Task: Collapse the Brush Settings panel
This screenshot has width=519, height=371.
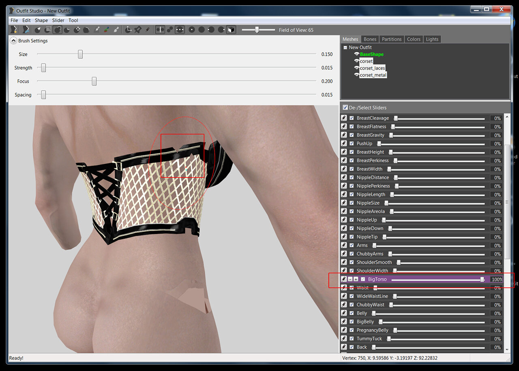Action: [x=13, y=40]
